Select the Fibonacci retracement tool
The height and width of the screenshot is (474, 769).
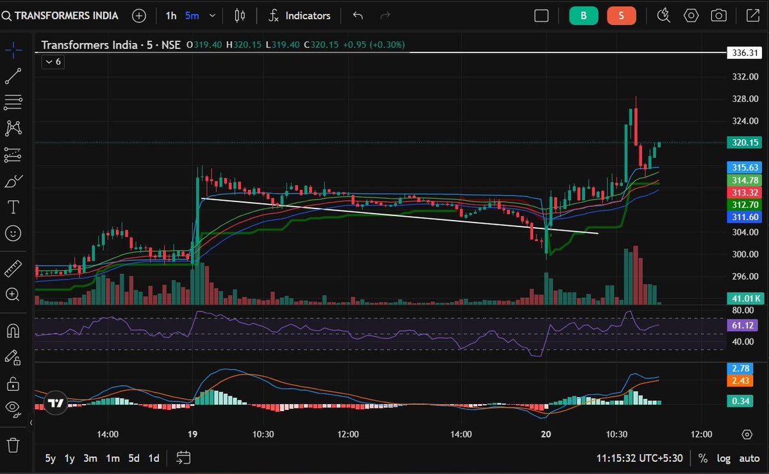(x=13, y=102)
